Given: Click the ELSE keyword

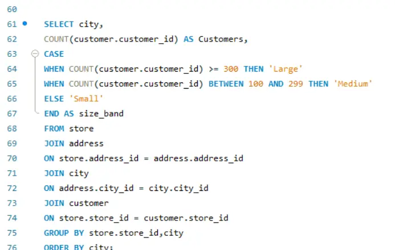Looking at the screenshot, I should click(x=54, y=99).
